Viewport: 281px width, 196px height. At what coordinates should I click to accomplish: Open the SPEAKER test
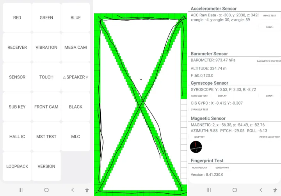tap(76, 77)
